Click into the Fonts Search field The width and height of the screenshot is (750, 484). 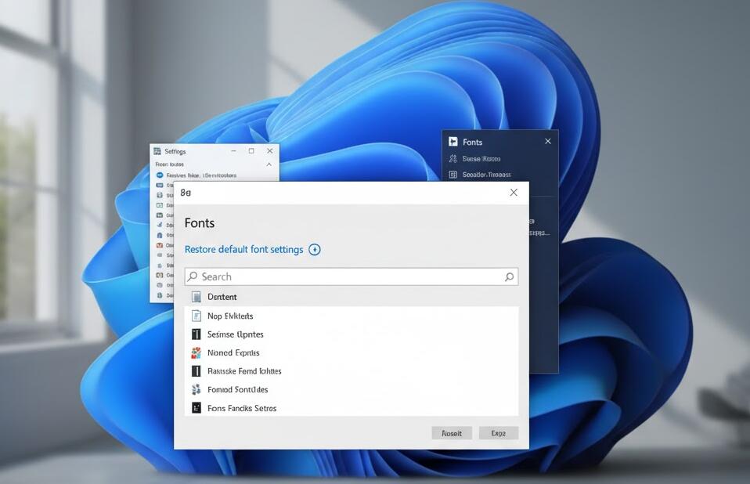[344, 276]
